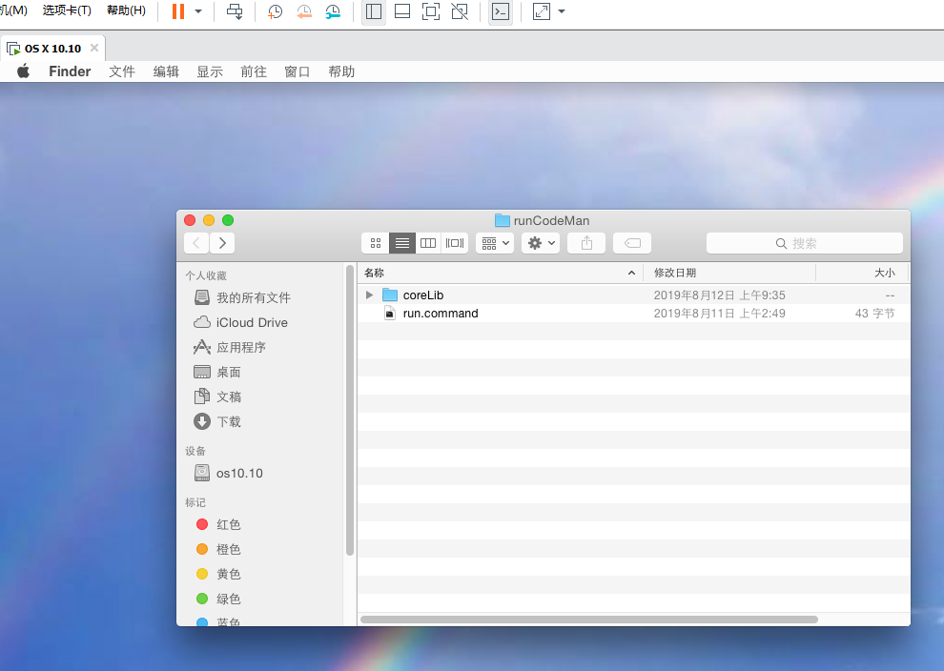Open the 显示 menu in Finder
The width and height of the screenshot is (944, 671).
210,71
